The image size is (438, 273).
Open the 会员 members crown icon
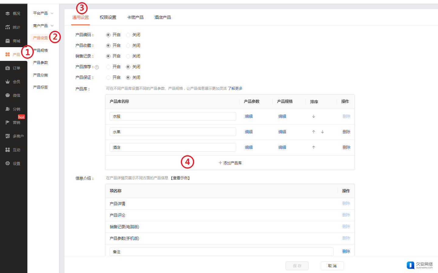click(x=8, y=82)
